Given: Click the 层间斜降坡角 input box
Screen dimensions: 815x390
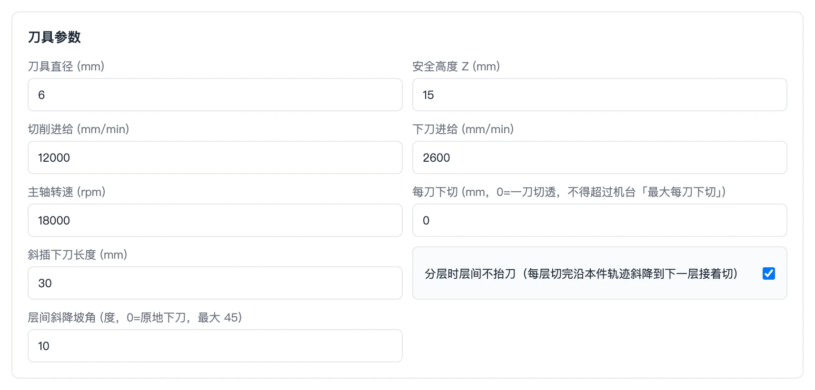Looking at the screenshot, I should (x=215, y=346).
